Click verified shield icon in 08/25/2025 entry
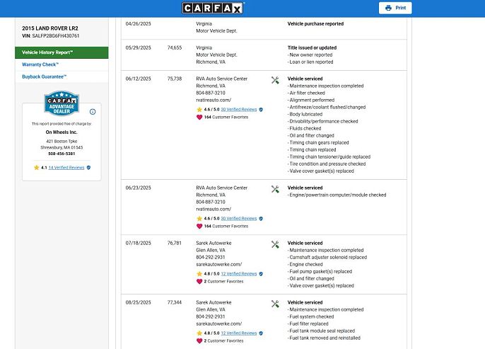Screen dimensions: 485x349 [261, 333]
